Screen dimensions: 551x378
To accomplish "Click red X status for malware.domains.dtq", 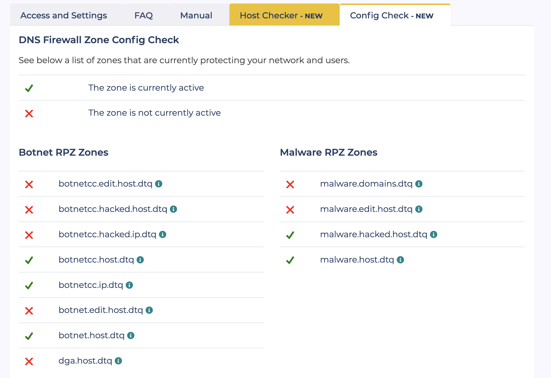I will 290,184.
